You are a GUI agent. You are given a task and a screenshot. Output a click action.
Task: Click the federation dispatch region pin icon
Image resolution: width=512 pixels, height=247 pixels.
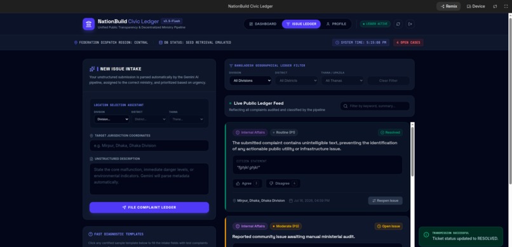[x=76, y=43]
